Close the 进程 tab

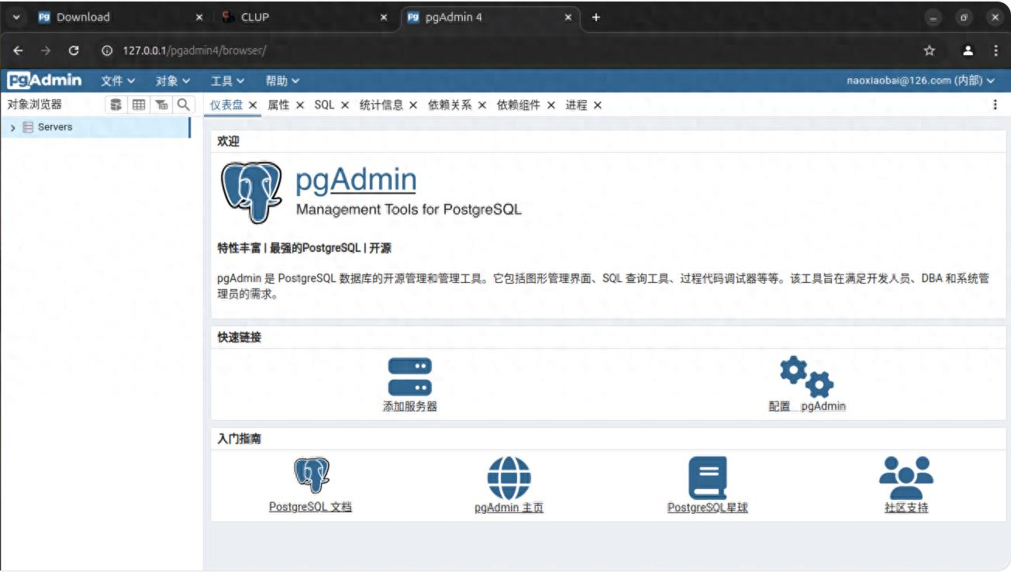click(598, 105)
